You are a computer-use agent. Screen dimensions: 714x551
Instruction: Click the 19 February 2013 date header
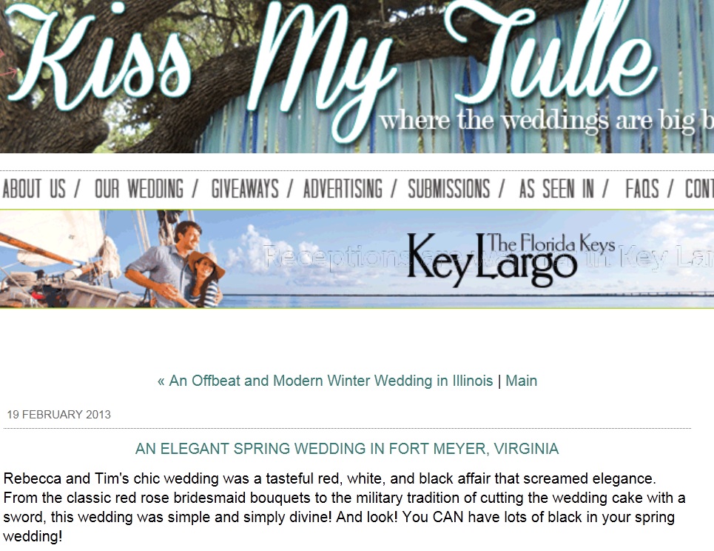(58, 414)
